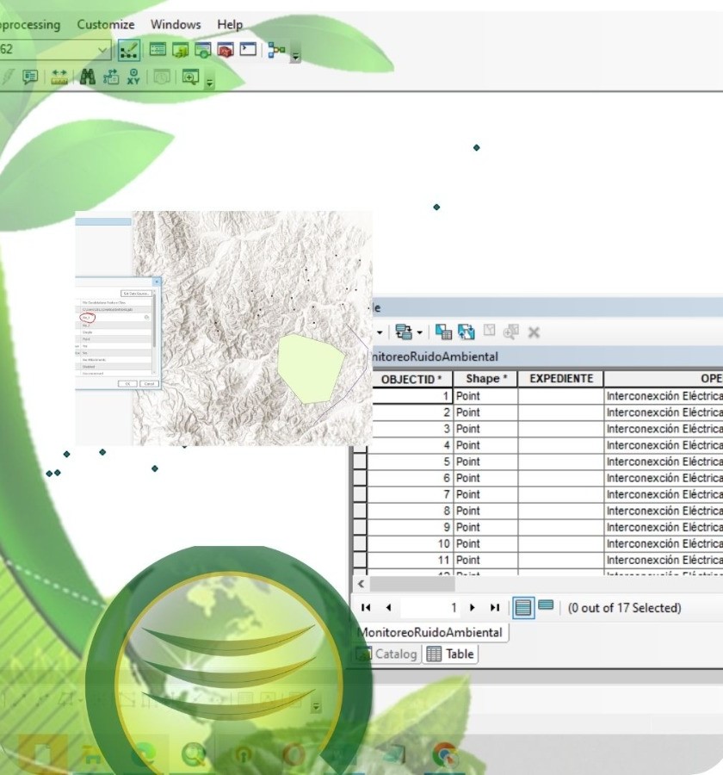723x775 pixels.
Task: Open the Table of Contents window icon
Action: pos(158,50)
